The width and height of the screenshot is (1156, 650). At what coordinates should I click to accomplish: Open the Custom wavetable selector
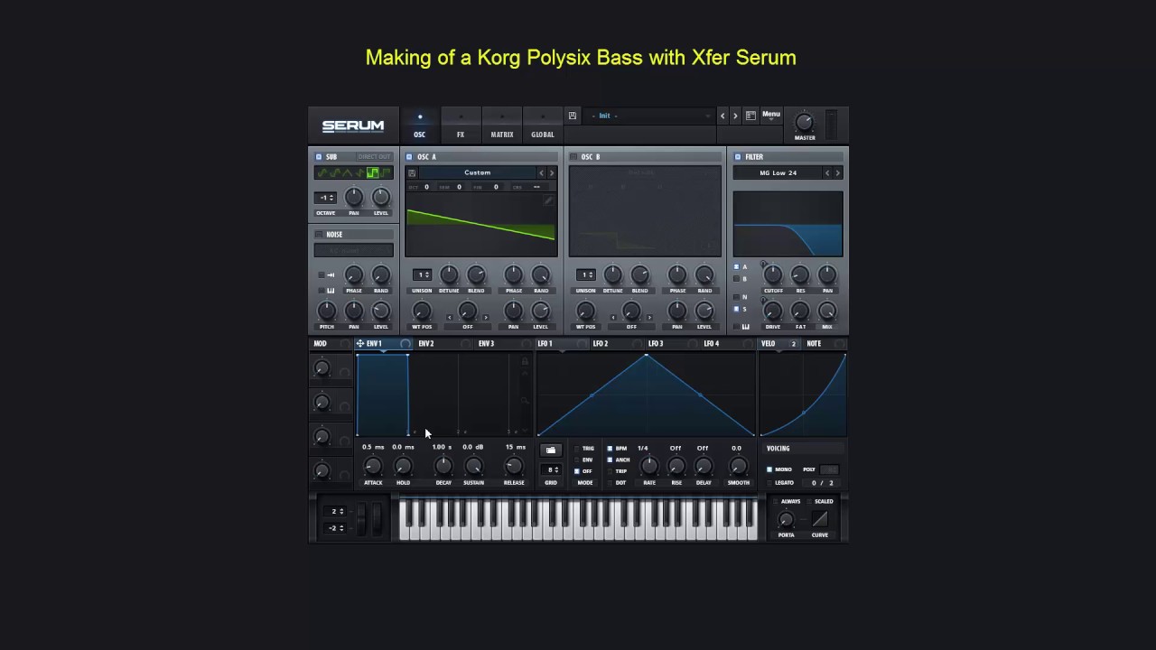tap(478, 172)
